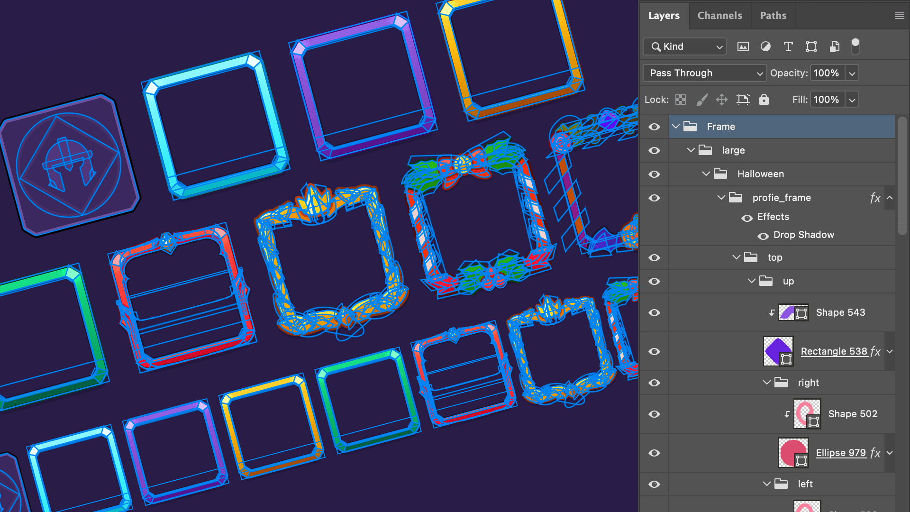Filter layers by type layer icon

788,46
